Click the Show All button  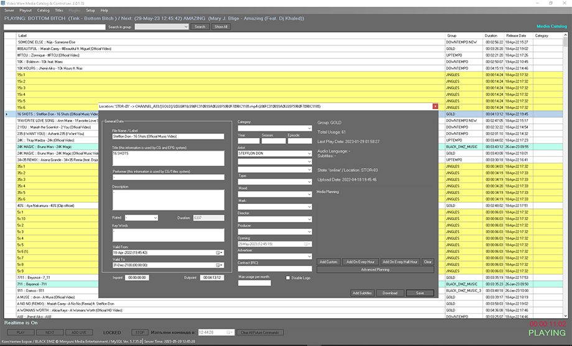tap(221, 27)
